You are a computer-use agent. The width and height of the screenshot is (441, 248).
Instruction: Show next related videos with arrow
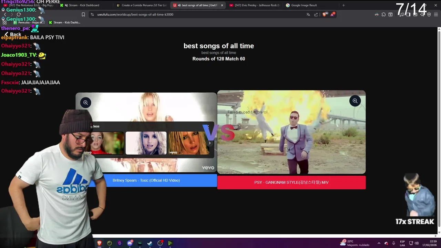209,143
